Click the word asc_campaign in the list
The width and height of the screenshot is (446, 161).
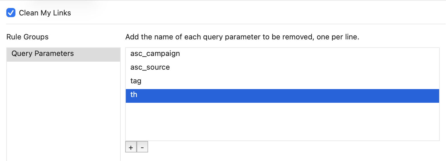[x=155, y=54]
